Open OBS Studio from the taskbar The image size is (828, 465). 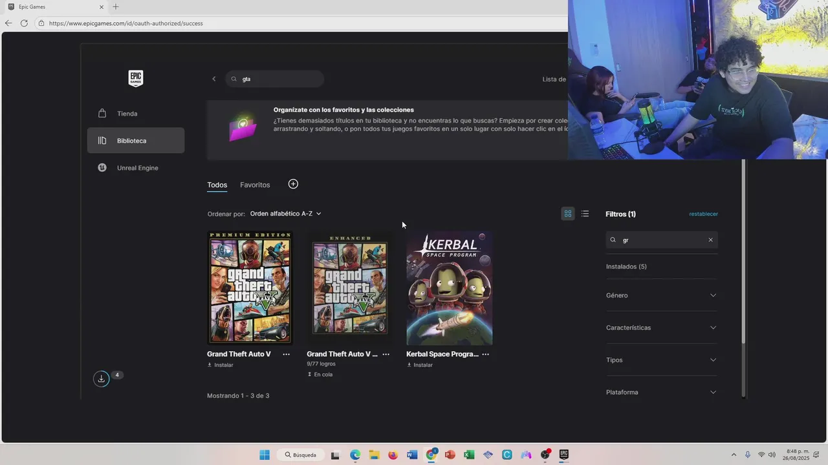click(x=545, y=455)
